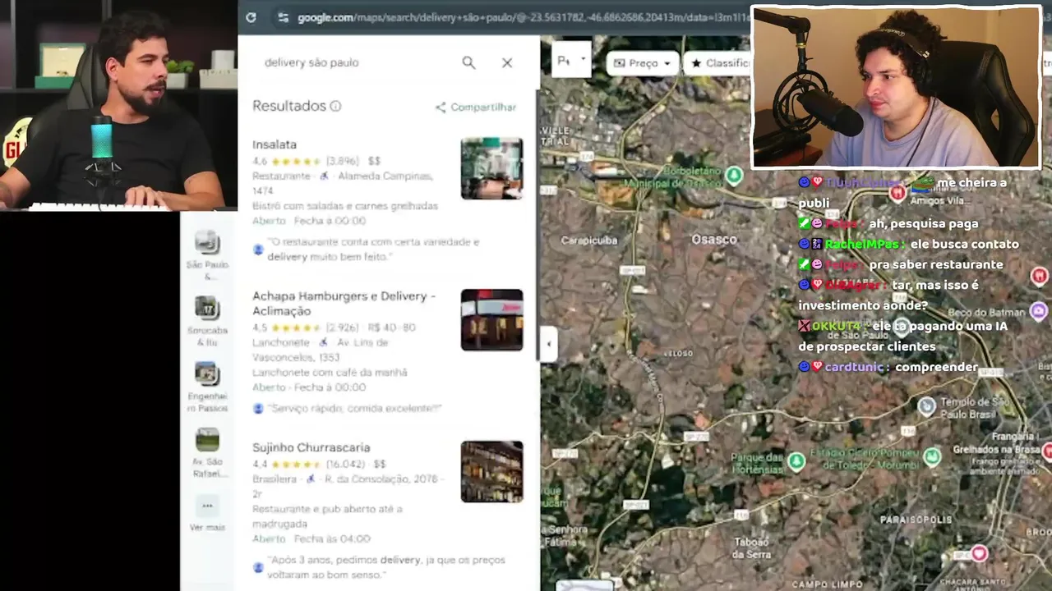Select Estádio Cícero Pompeu de Toledo marker

pos(931,456)
